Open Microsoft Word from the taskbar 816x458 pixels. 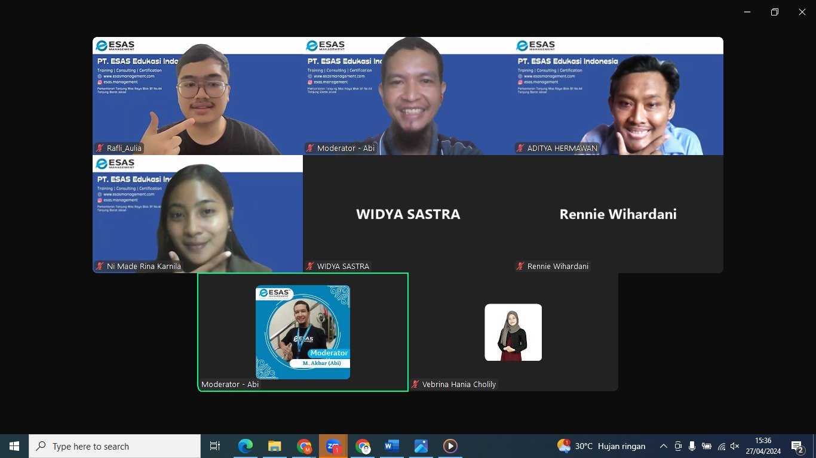coord(392,446)
